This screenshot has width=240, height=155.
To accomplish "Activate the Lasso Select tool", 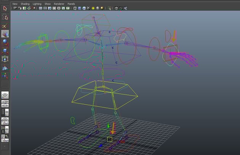I will [x=5, y=17].
